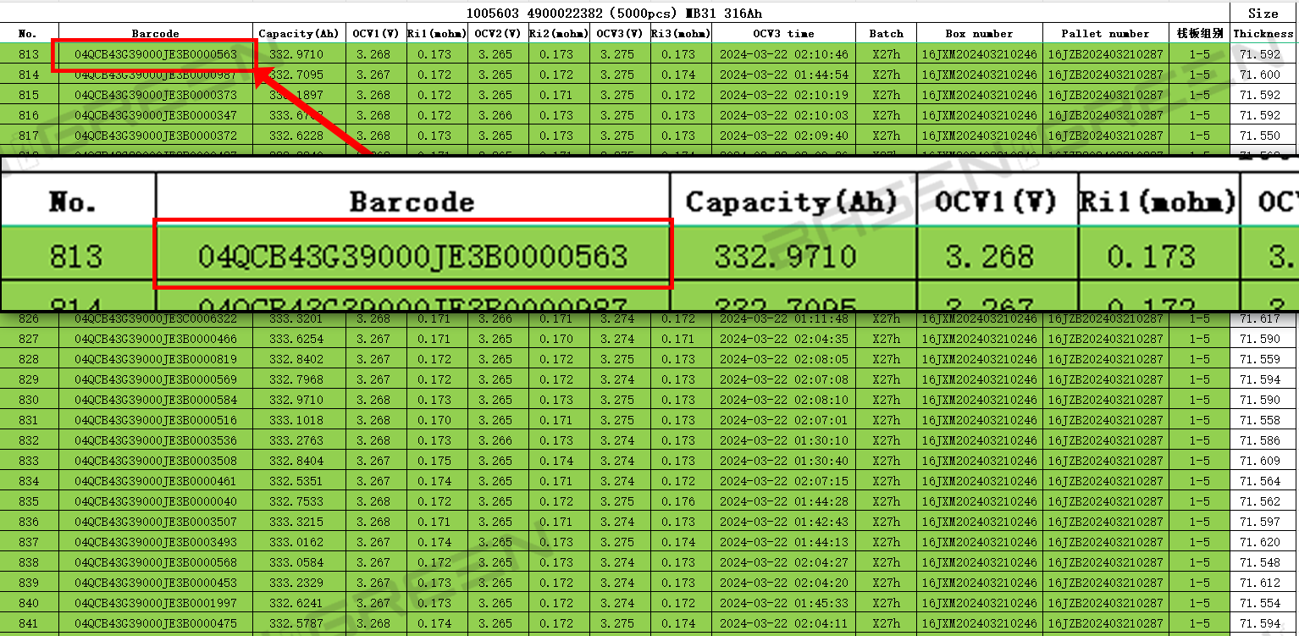Viewport: 1299px width, 636px height.
Task: Select OCV3 time 2024-03-22 02:10:46
Action: pyautogui.click(x=784, y=54)
